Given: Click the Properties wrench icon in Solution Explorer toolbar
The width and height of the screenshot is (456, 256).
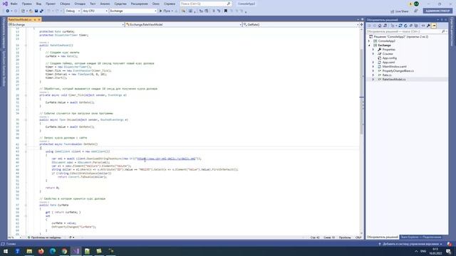Looking at the screenshot, I should [x=428, y=26].
